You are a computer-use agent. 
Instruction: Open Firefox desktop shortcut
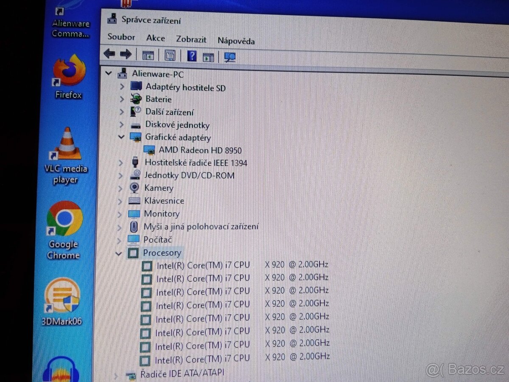[x=68, y=76]
